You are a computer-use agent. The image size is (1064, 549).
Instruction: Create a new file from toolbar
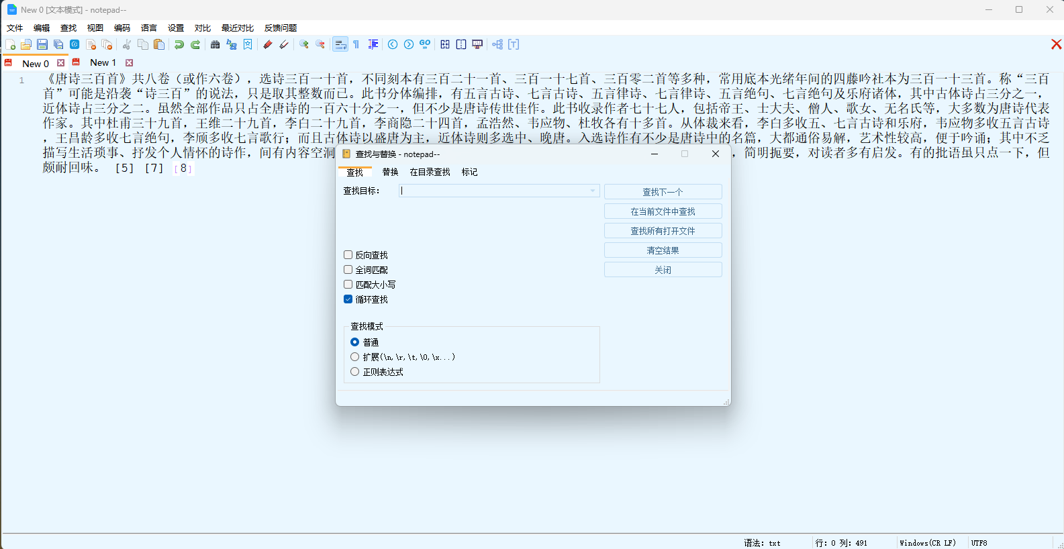tap(10, 44)
